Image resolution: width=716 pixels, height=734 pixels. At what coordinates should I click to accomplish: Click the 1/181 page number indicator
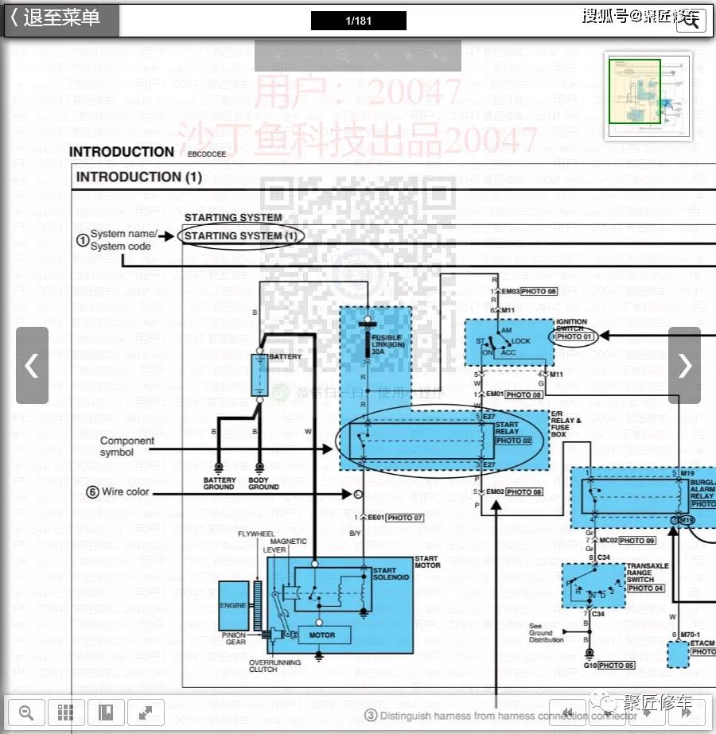(358, 21)
